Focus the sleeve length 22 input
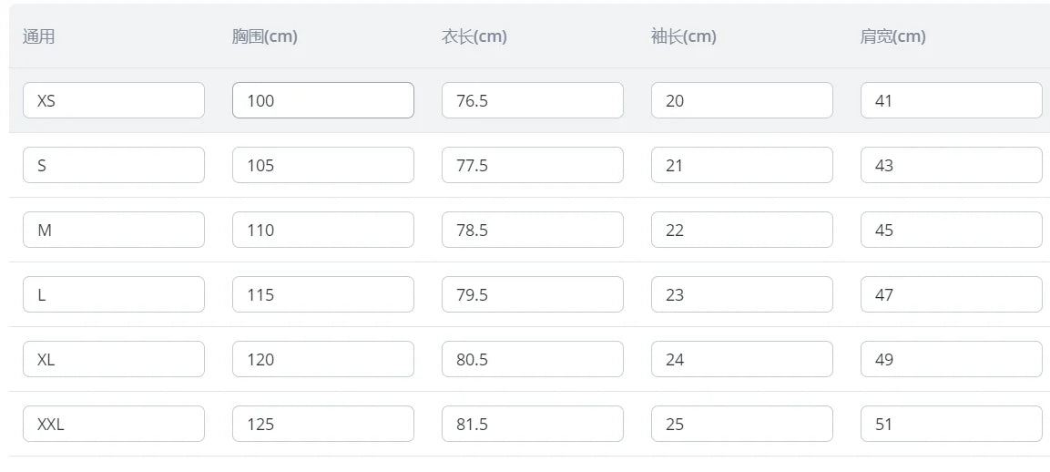The width and height of the screenshot is (1050, 472). pos(742,230)
